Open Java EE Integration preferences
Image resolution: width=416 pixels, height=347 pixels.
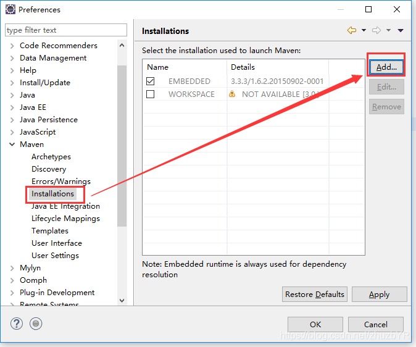click(66, 206)
